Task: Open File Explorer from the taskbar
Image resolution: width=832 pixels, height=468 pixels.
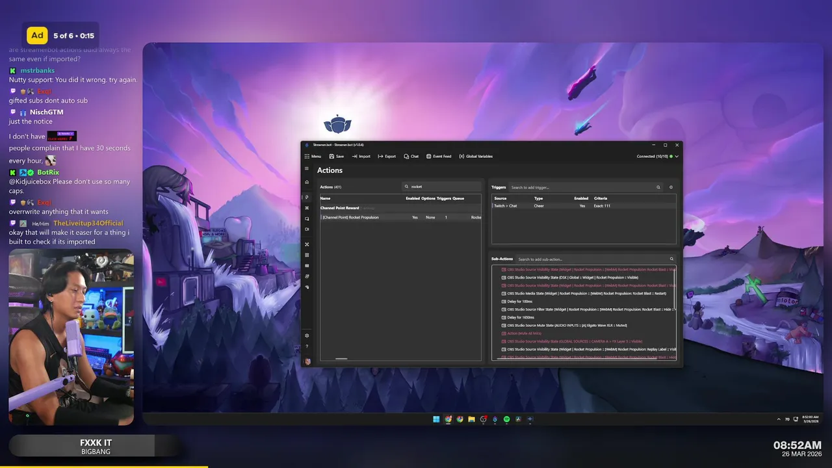Action: click(x=471, y=419)
